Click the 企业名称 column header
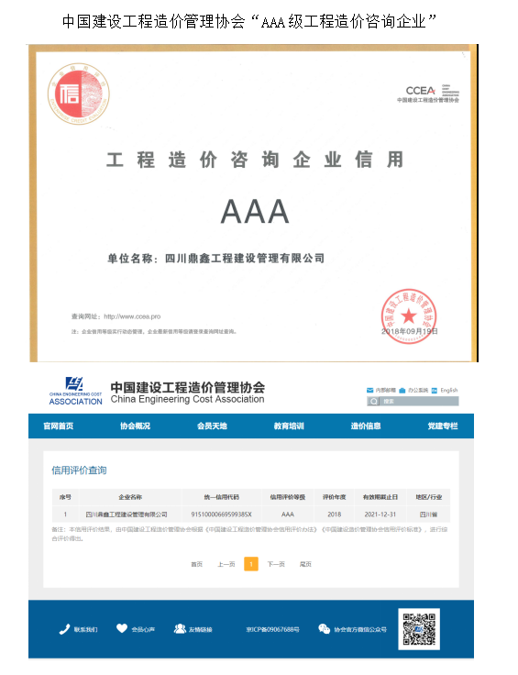This screenshot has width=518, height=675. click(x=130, y=497)
